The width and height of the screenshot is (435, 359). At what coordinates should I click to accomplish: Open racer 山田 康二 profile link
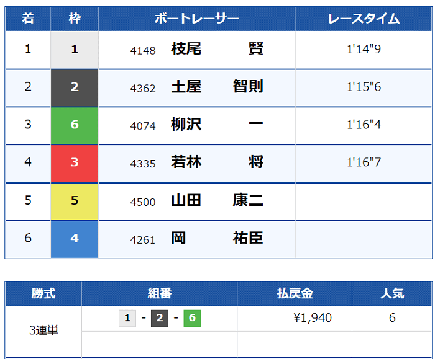(x=217, y=200)
